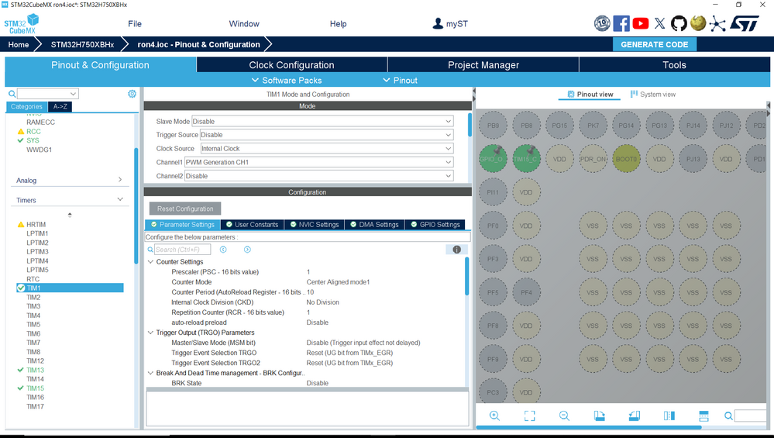
Task: Click the STM32H750XBHx breadcrumb
Action: 82,44
